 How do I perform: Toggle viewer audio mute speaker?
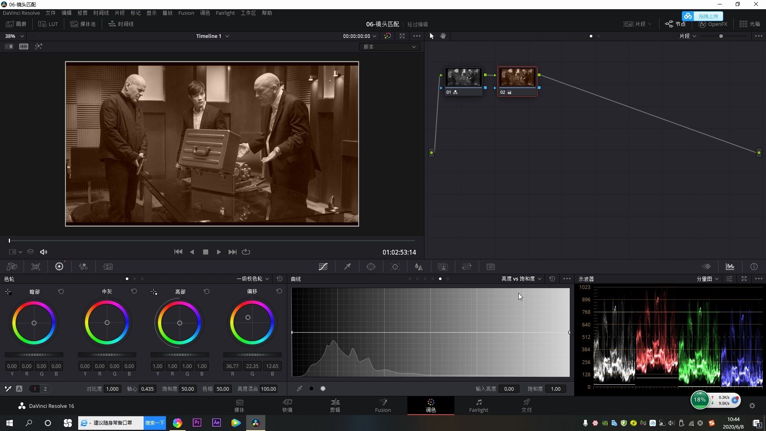tap(43, 252)
